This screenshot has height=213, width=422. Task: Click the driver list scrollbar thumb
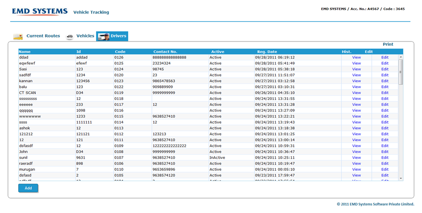(x=400, y=72)
